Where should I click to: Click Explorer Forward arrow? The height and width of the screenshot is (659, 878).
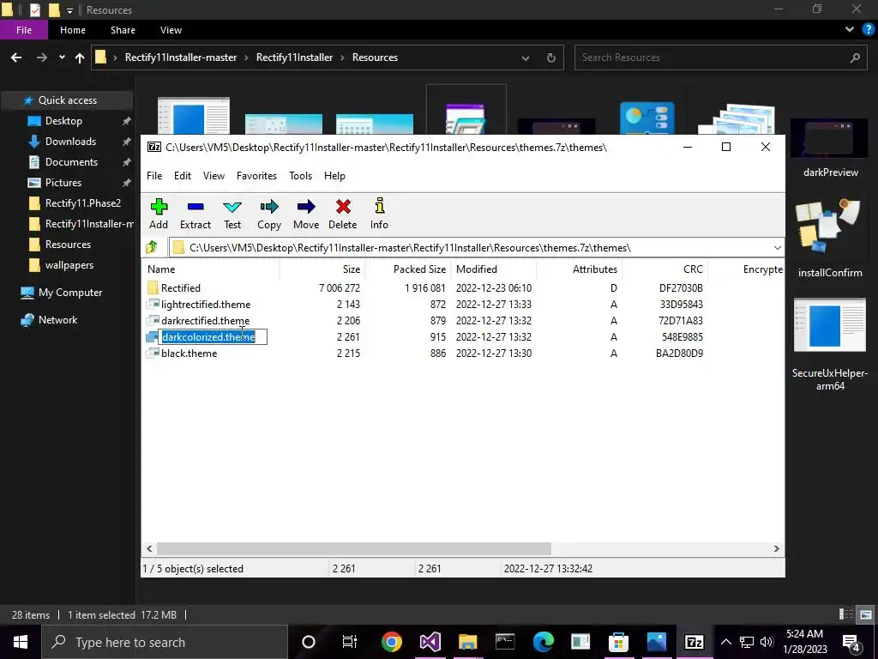[x=42, y=57]
